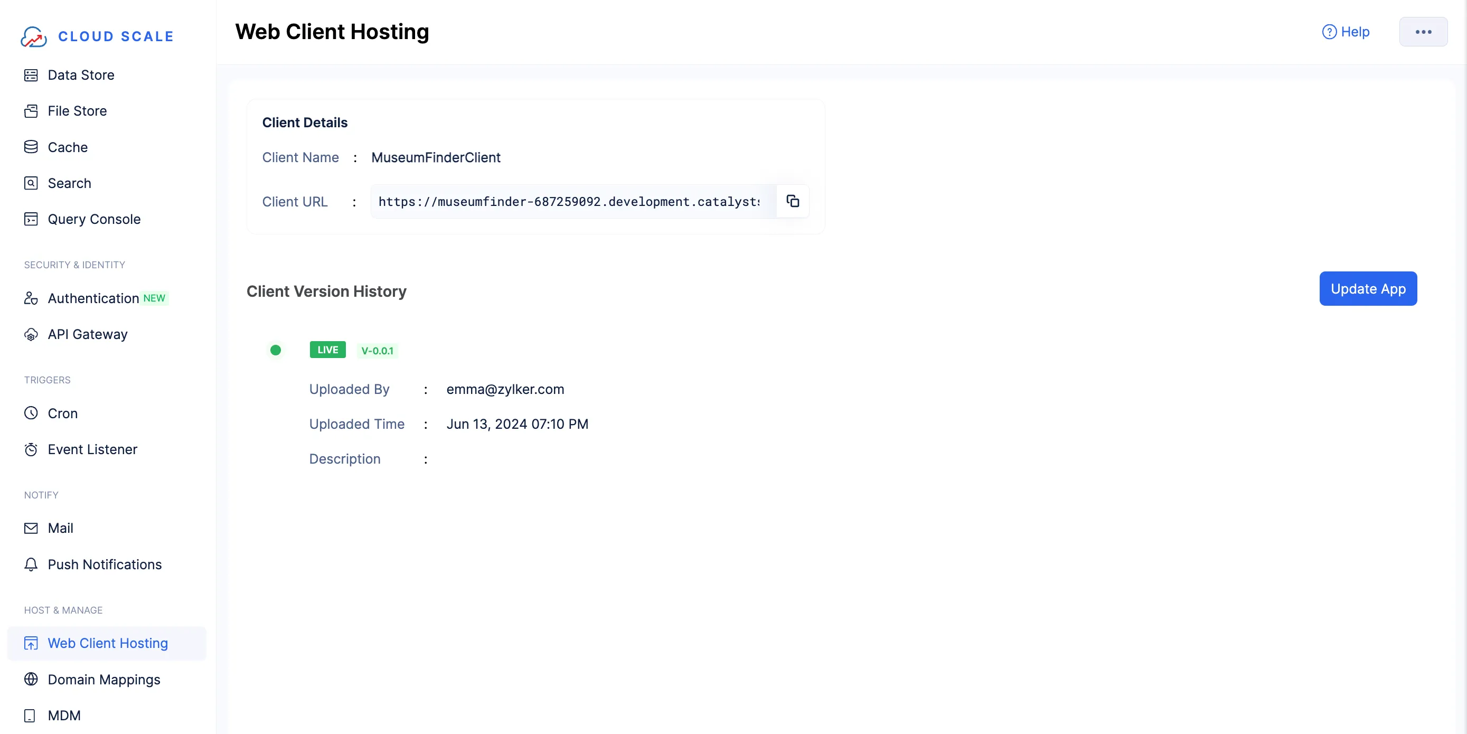
Task: Open the Authentication menu item
Action: 93,298
